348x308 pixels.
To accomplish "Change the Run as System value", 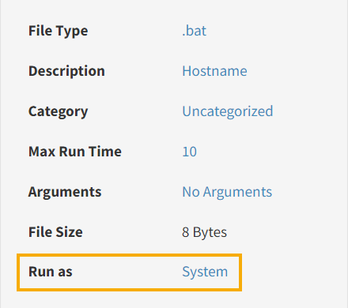I will click(205, 272).
